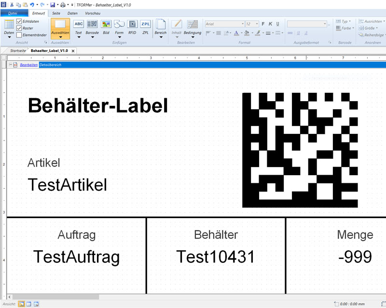This screenshot has height=308, width=386.
Task: Select the Bild image tool
Action: (x=106, y=27)
